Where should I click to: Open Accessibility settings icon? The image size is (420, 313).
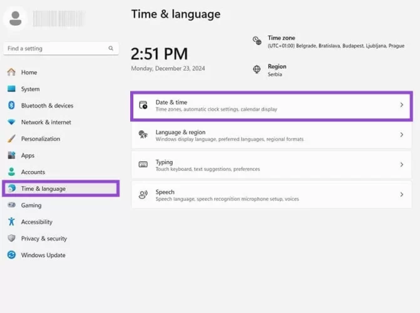(11, 222)
